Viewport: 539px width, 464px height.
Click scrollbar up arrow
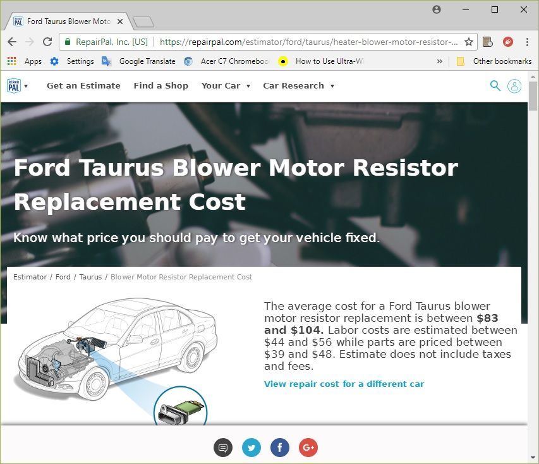click(x=533, y=76)
